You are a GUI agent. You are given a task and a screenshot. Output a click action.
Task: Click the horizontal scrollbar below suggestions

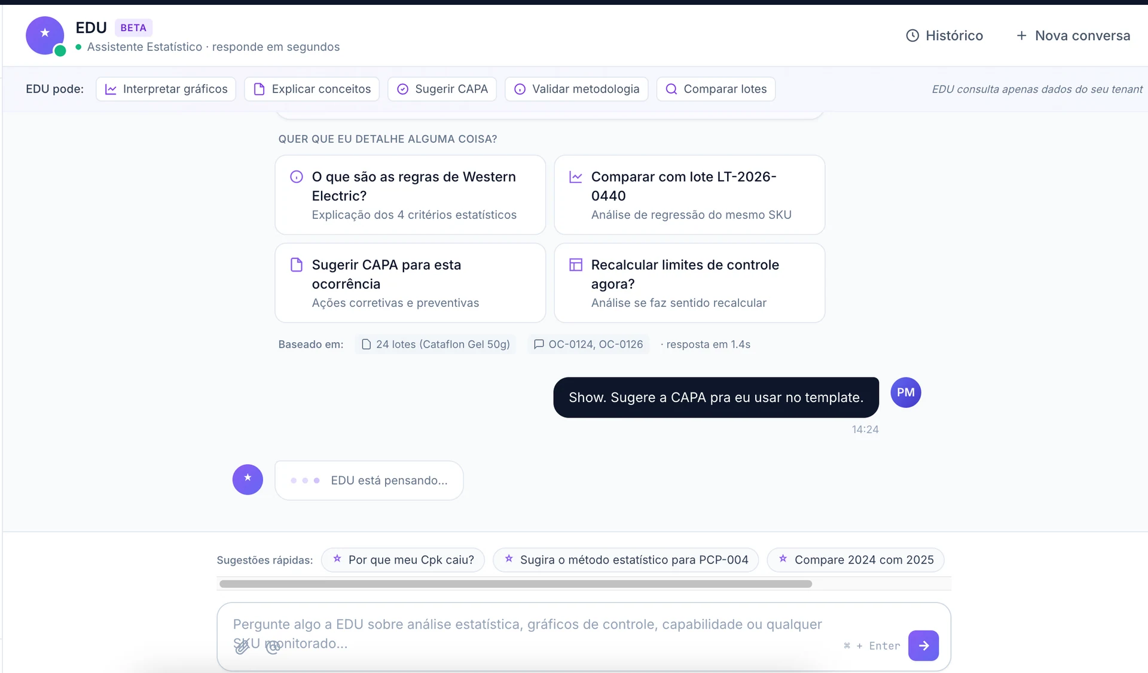click(x=514, y=583)
